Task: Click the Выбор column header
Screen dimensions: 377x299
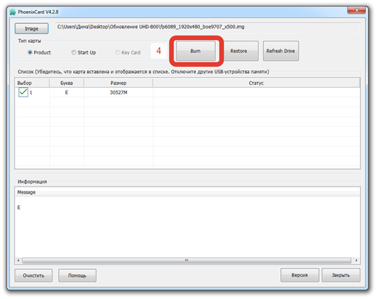Action: click(32, 83)
